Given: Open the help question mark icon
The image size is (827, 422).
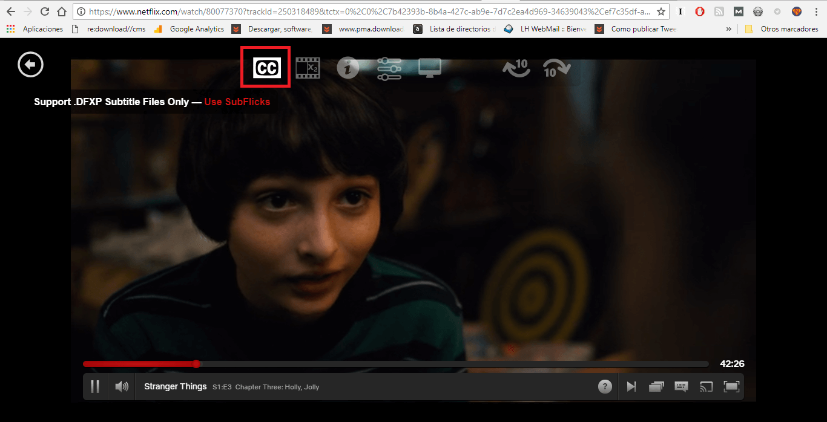Looking at the screenshot, I should pos(605,387).
